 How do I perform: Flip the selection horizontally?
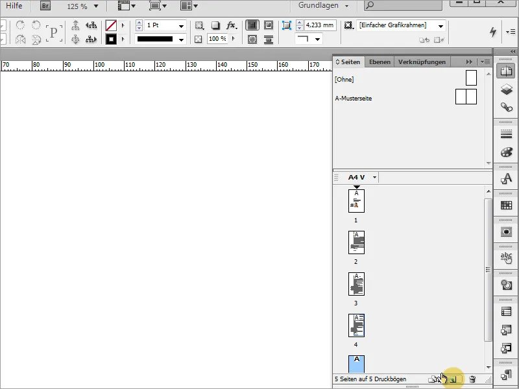pos(20,40)
